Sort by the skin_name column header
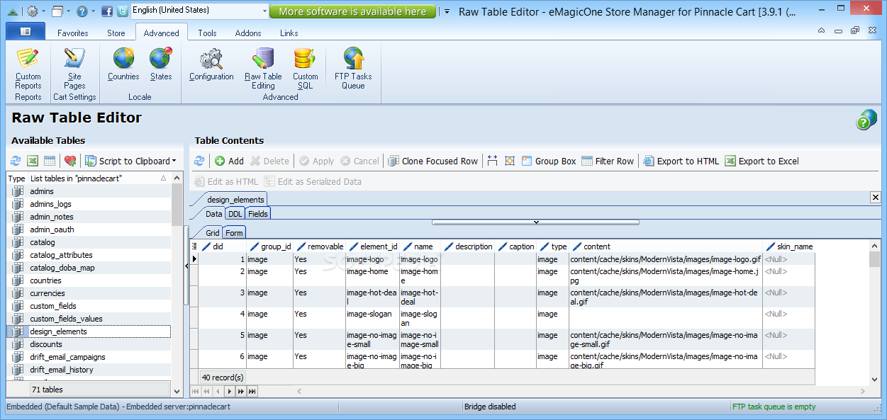Screen dimensions: 887x420 pos(789,246)
